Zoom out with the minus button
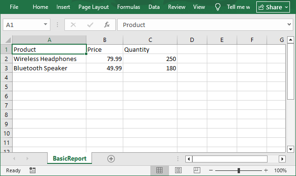296x176 pixels. [x=211, y=170]
